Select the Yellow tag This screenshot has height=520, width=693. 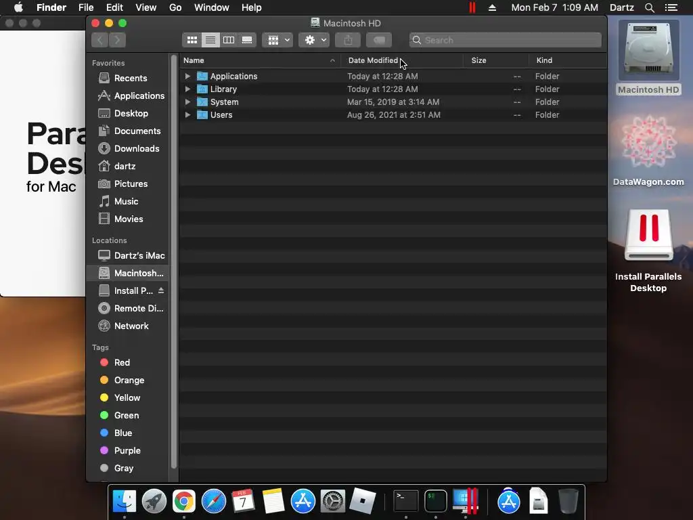point(128,398)
